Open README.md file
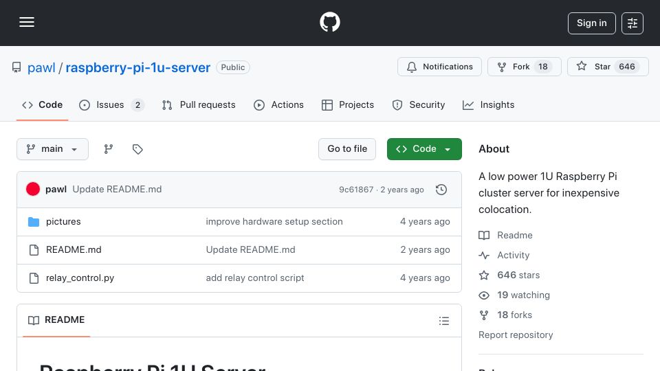Viewport: 660px width, 371px height. click(74, 250)
